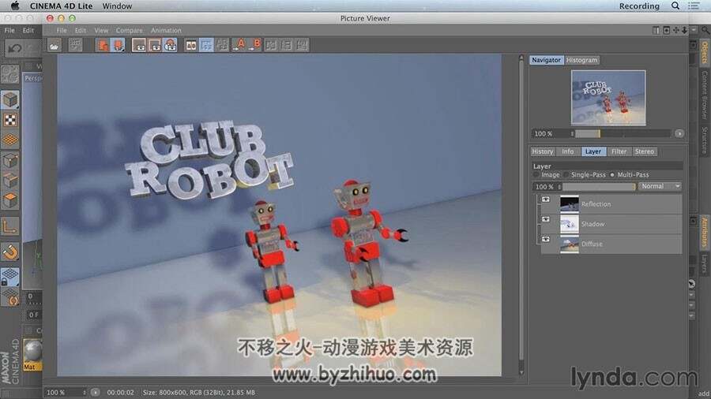Open the Window menu in macOS menu bar
The height and width of the screenshot is (399, 711).
pyautogui.click(x=117, y=6)
